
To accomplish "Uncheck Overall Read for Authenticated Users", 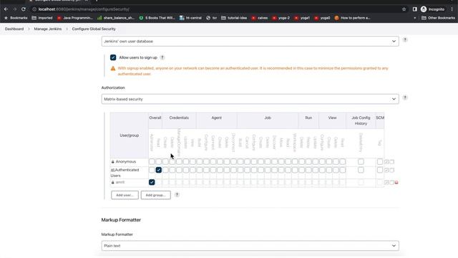I will click(159, 170).
